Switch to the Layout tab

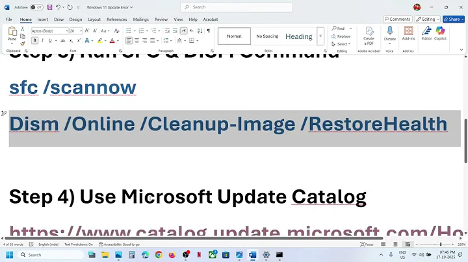click(x=94, y=19)
